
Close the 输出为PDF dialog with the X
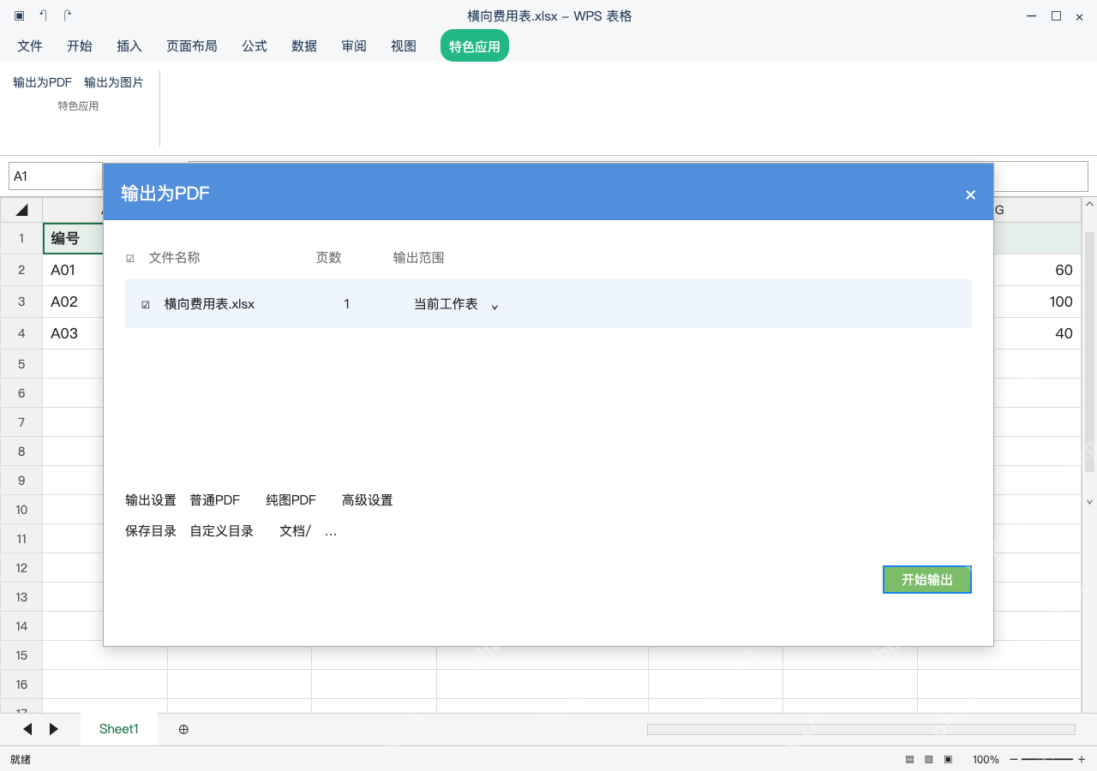pos(970,194)
